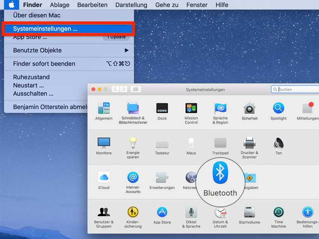The height and width of the screenshot is (239, 319).
Task: Select Ruhezustand from Apple menu
Action: [69, 77]
